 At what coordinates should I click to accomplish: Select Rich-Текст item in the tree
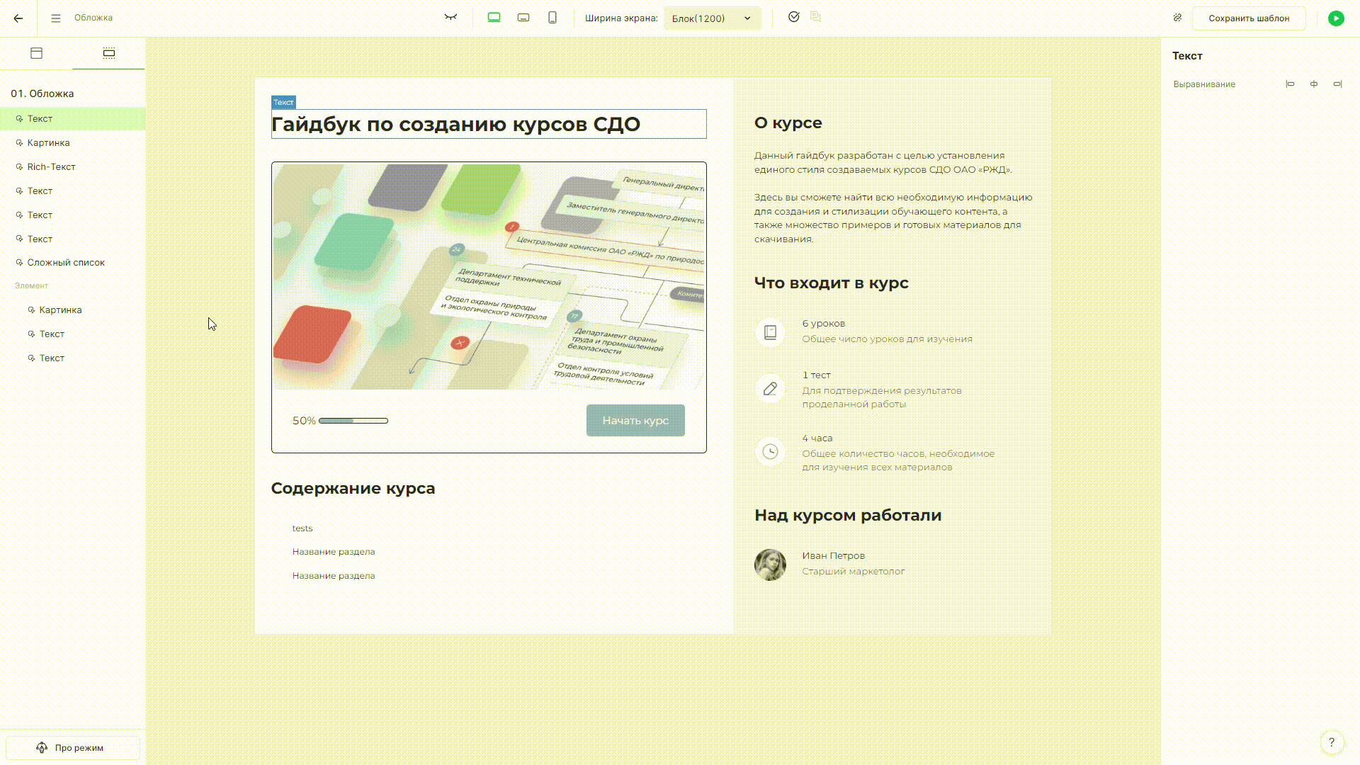pyautogui.click(x=51, y=167)
